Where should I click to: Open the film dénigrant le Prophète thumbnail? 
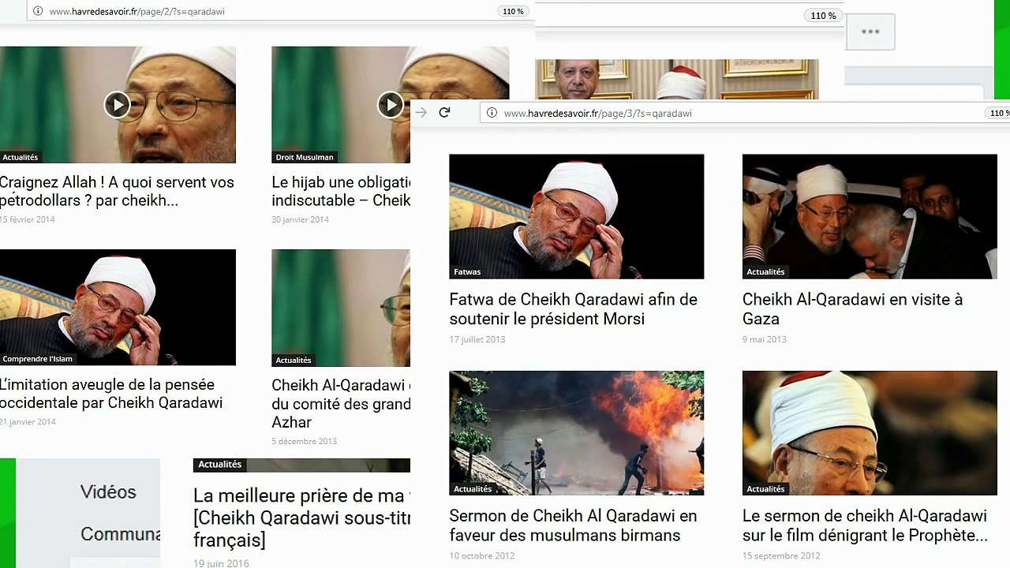pos(870,433)
